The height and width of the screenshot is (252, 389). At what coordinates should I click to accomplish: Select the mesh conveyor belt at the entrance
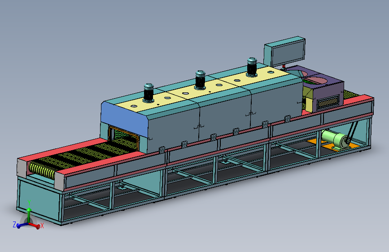(x=84, y=155)
